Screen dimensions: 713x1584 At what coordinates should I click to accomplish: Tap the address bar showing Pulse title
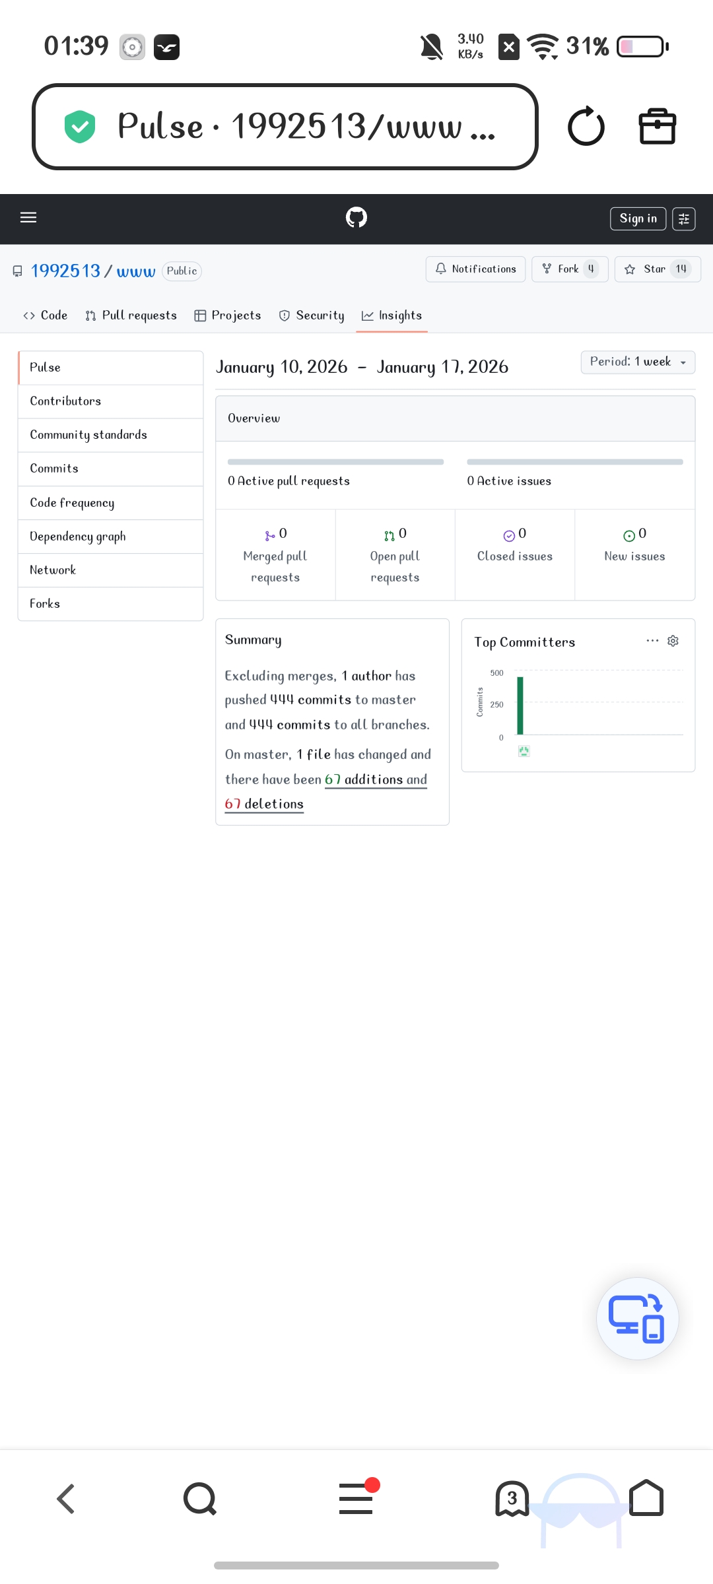[x=285, y=126]
